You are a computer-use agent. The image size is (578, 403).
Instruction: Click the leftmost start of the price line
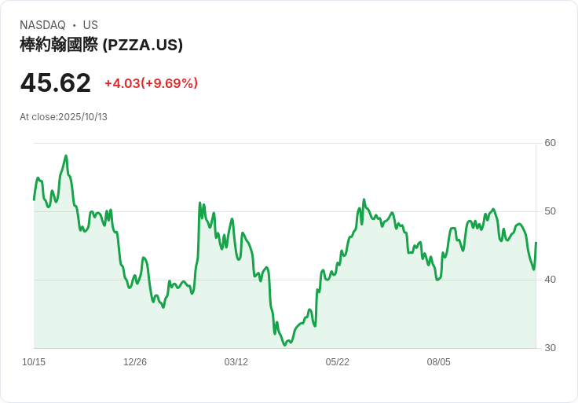34,200
